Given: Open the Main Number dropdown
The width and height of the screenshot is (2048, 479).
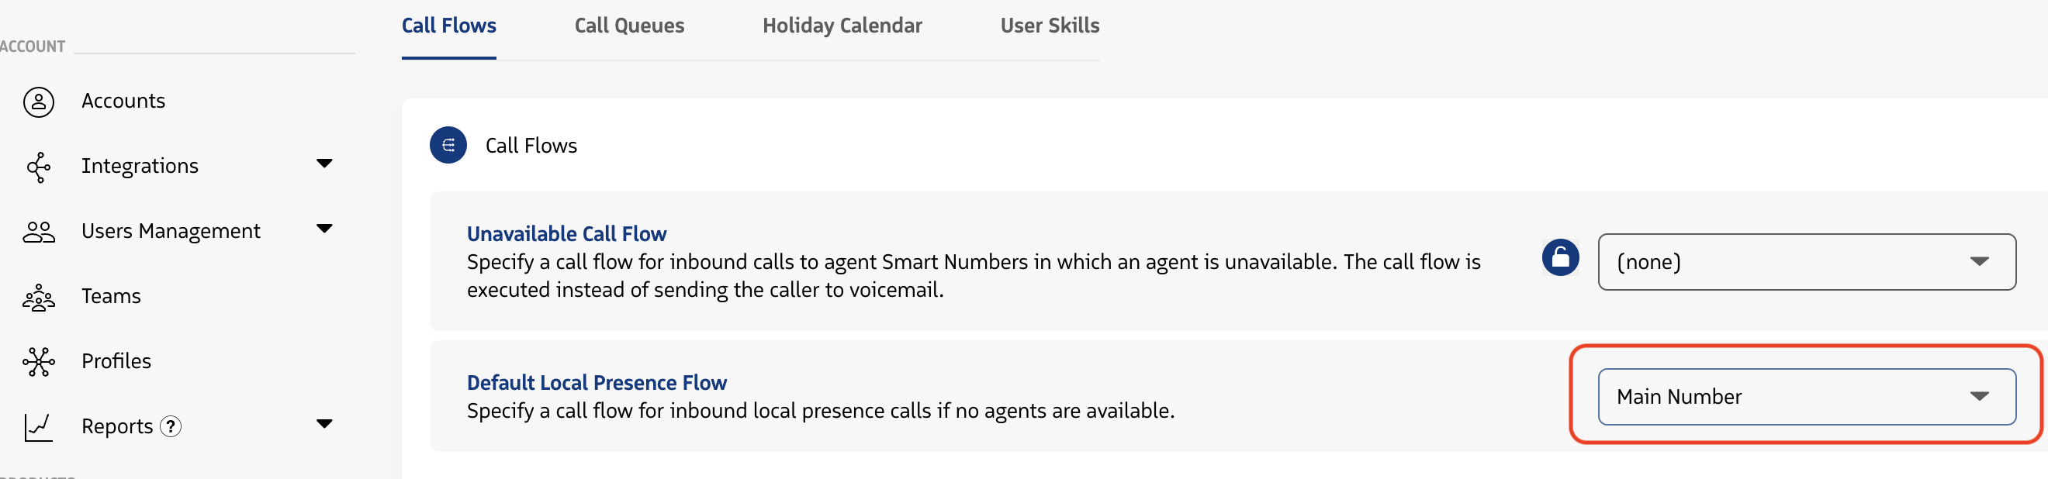Looking at the screenshot, I should click(1805, 397).
